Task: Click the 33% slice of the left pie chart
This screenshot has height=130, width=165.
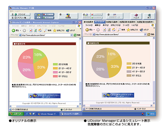Action: point(41,67)
